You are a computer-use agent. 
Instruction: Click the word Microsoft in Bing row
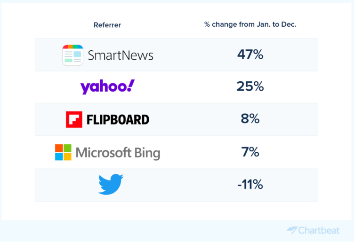point(103,153)
